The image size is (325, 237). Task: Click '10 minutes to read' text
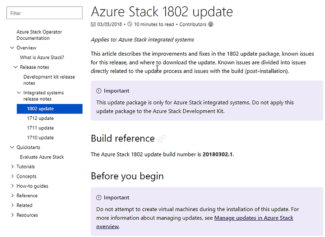click(x=154, y=24)
